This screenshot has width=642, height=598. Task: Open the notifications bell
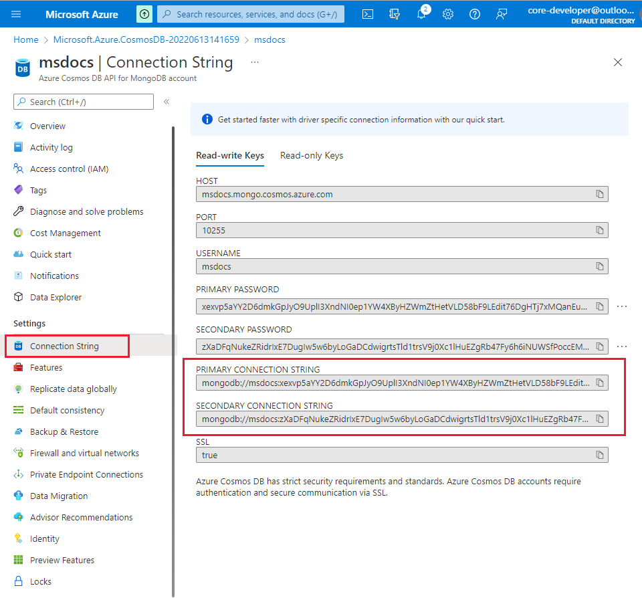click(x=421, y=13)
